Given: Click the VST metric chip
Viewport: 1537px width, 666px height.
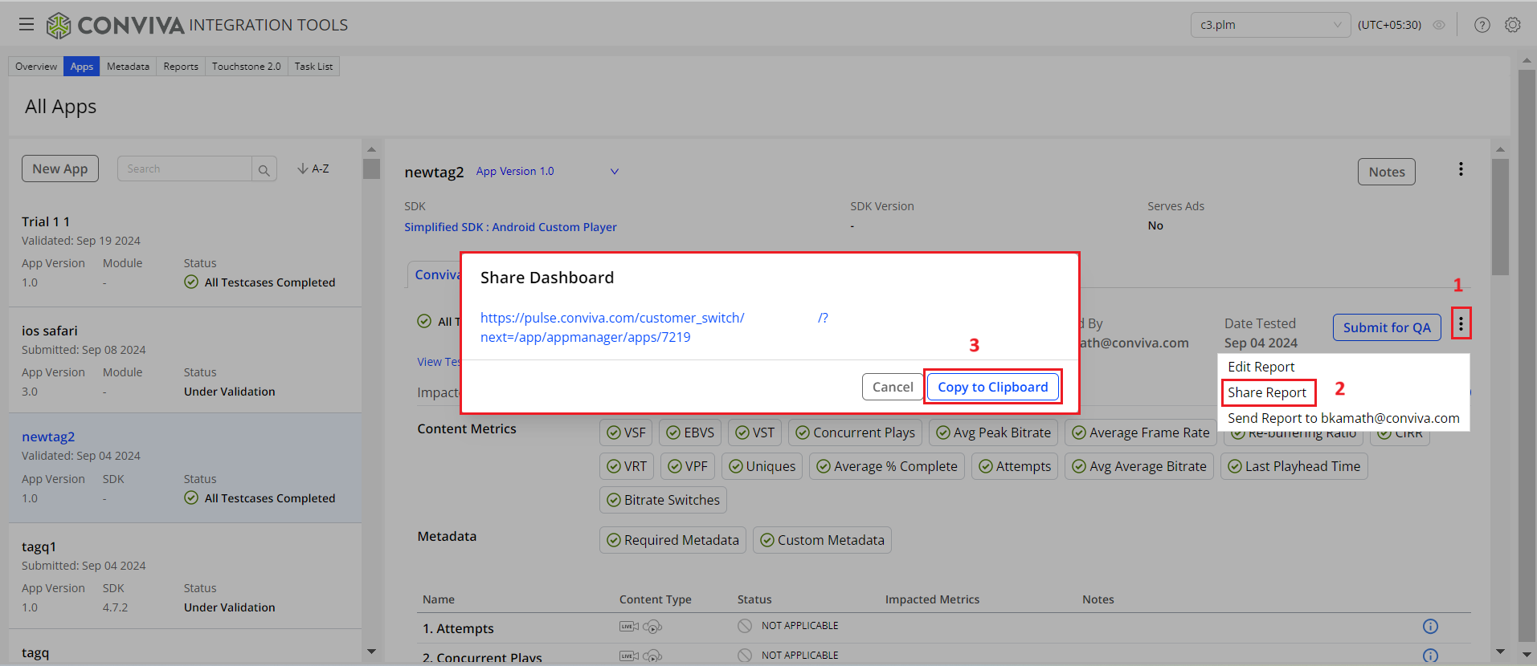Looking at the screenshot, I should click(x=755, y=432).
